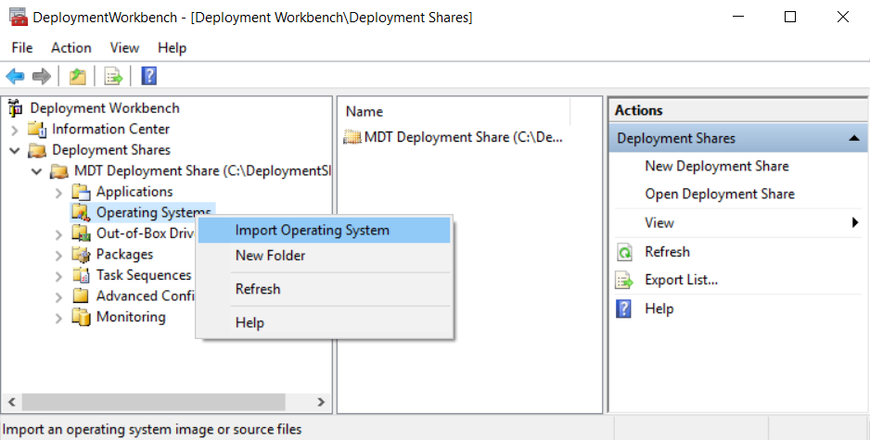Select the Deployment Shares header in Actions

[738, 138]
